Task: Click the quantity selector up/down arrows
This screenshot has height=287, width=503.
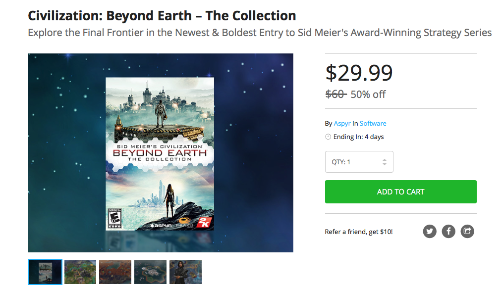Action: (385, 162)
